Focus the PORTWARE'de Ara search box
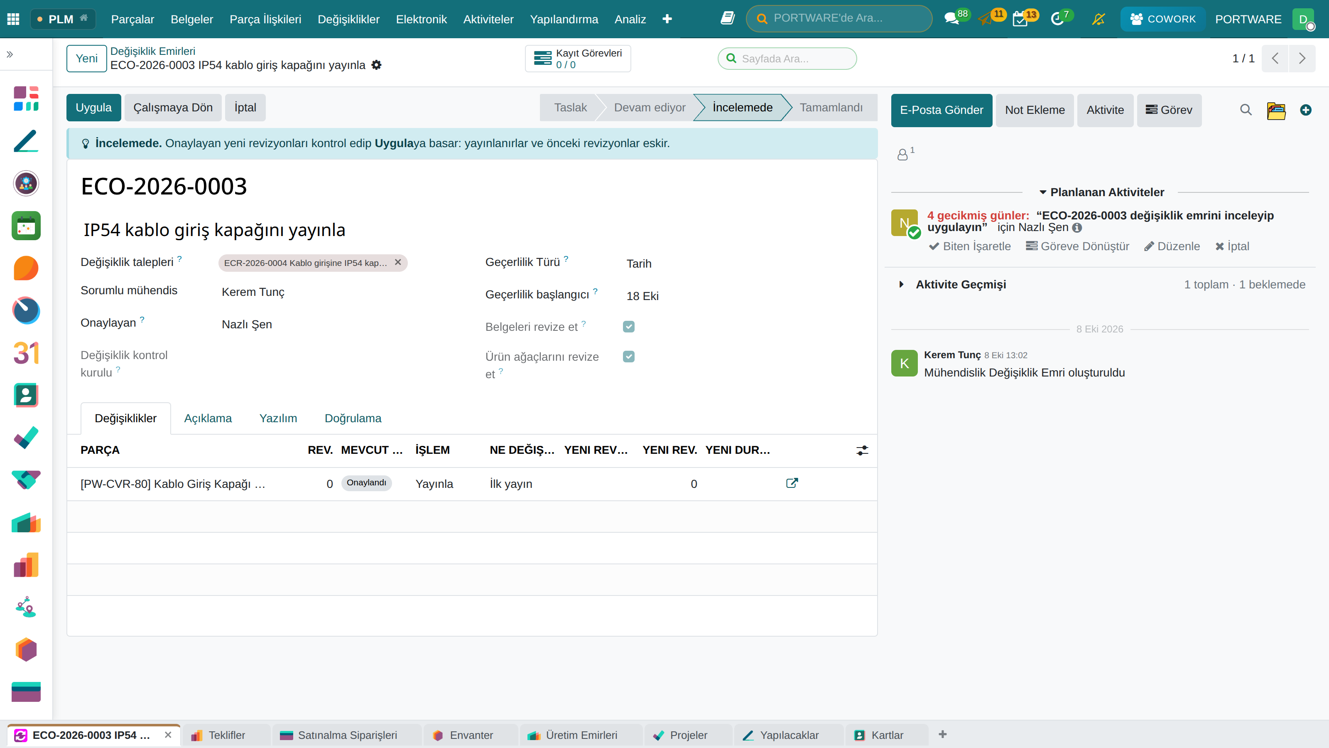 point(839,19)
